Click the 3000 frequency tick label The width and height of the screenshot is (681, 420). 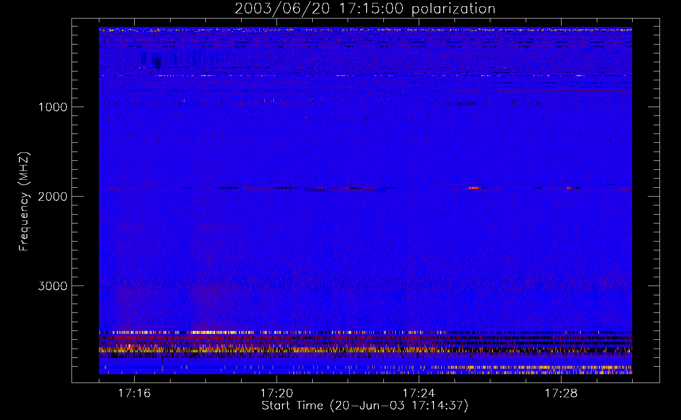[x=53, y=286]
